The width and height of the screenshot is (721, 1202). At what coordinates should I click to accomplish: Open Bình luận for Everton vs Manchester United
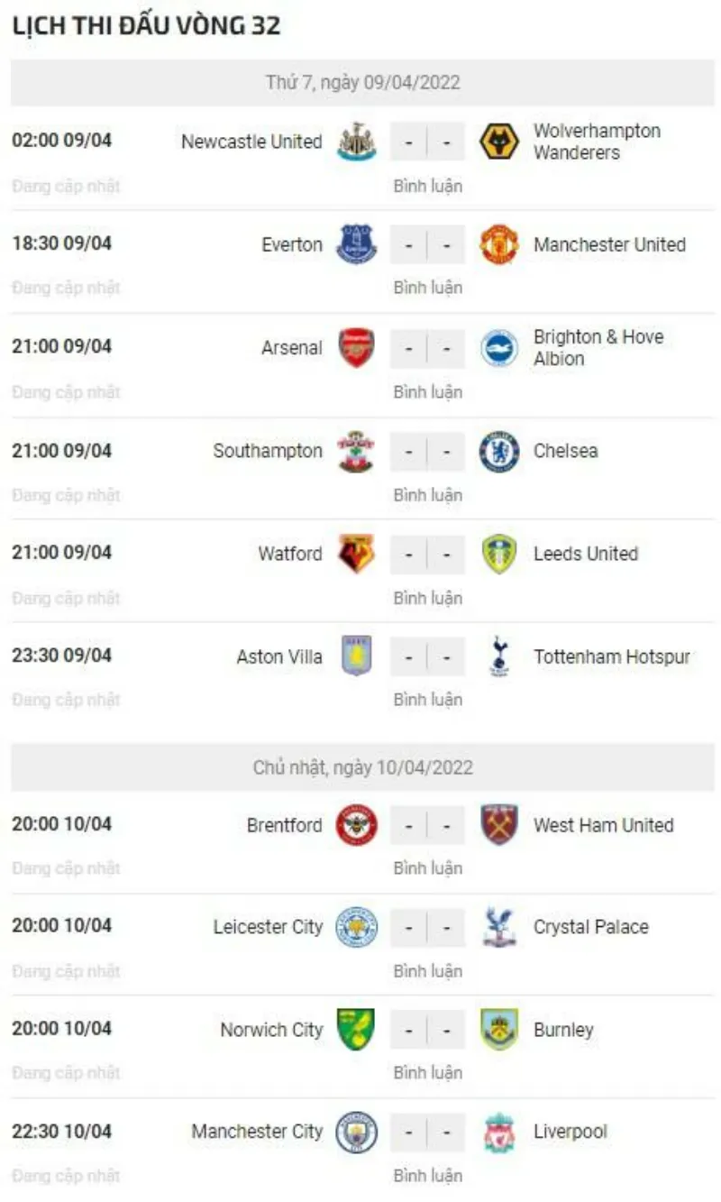[427, 288]
